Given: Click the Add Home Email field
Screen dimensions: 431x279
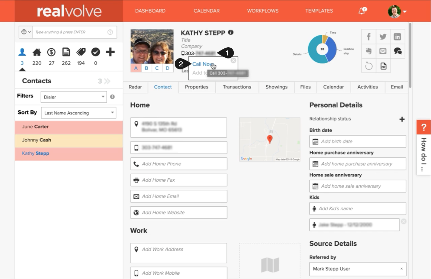Looking at the screenshot, I should (x=179, y=196).
